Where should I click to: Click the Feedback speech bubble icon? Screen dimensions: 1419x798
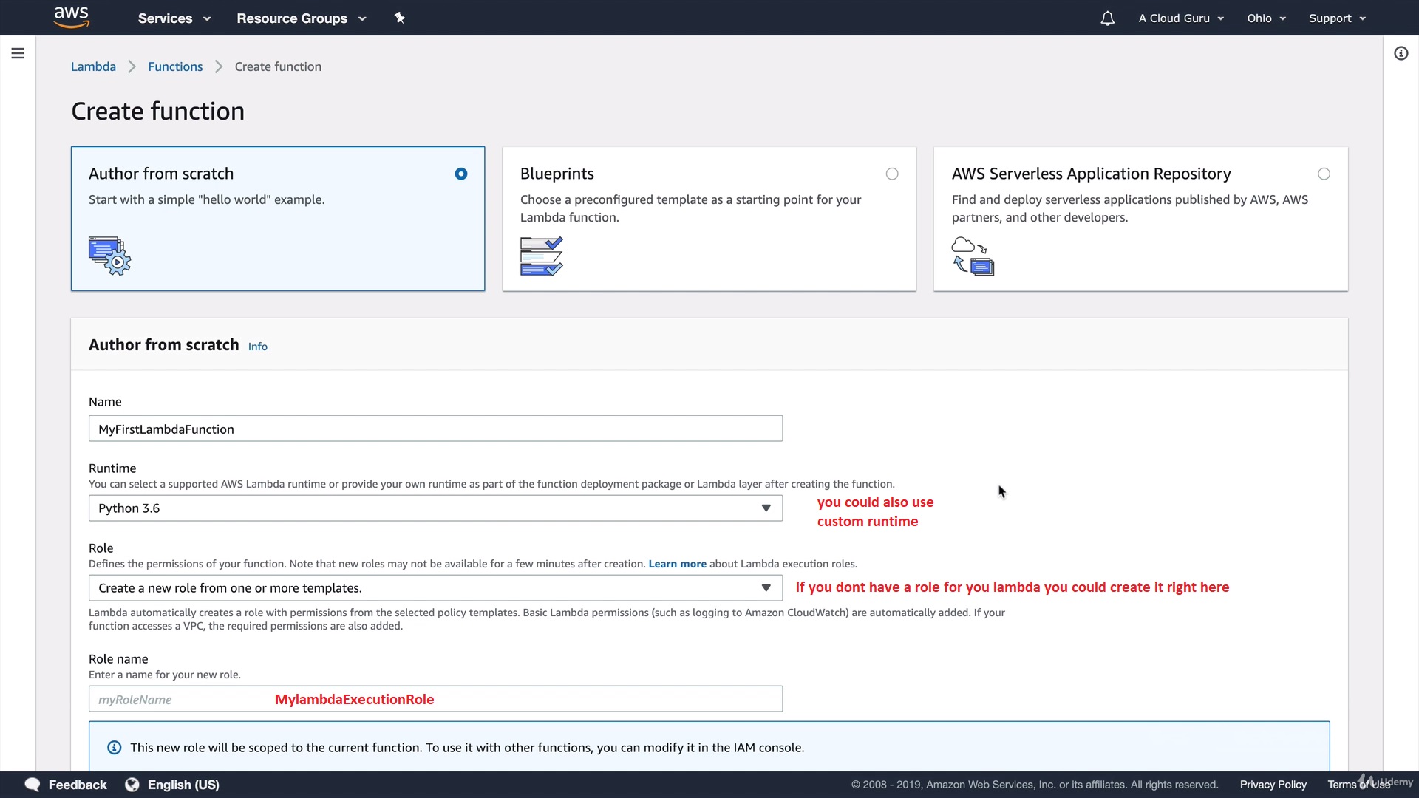tap(33, 785)
